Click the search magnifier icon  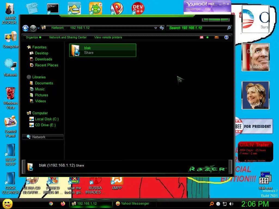[x=229, y=28]
